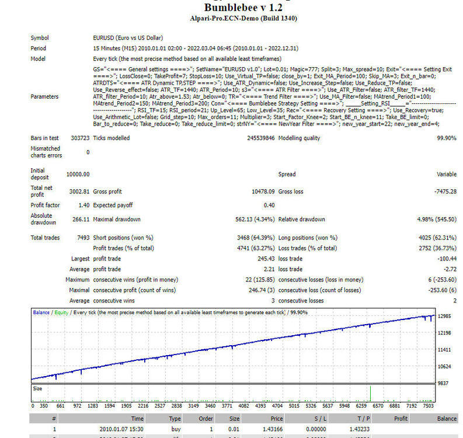Select the 'Alpari-Pro.ECN-Demo (Build 1340)' subtitle

pos(243,18)
